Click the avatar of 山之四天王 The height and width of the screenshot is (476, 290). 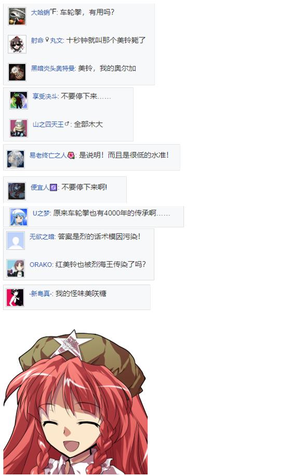(x=19, y=128)
